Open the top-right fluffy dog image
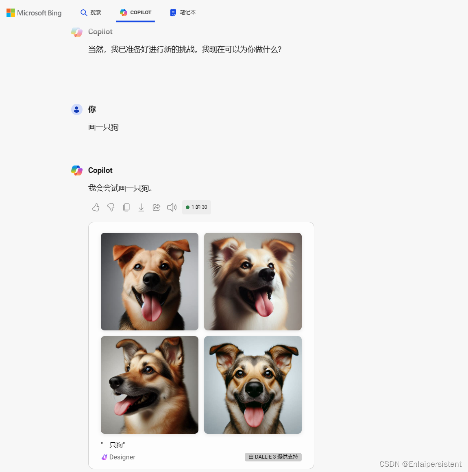Image resolution: width=468 pixels, height=472 pixels. 253,282
